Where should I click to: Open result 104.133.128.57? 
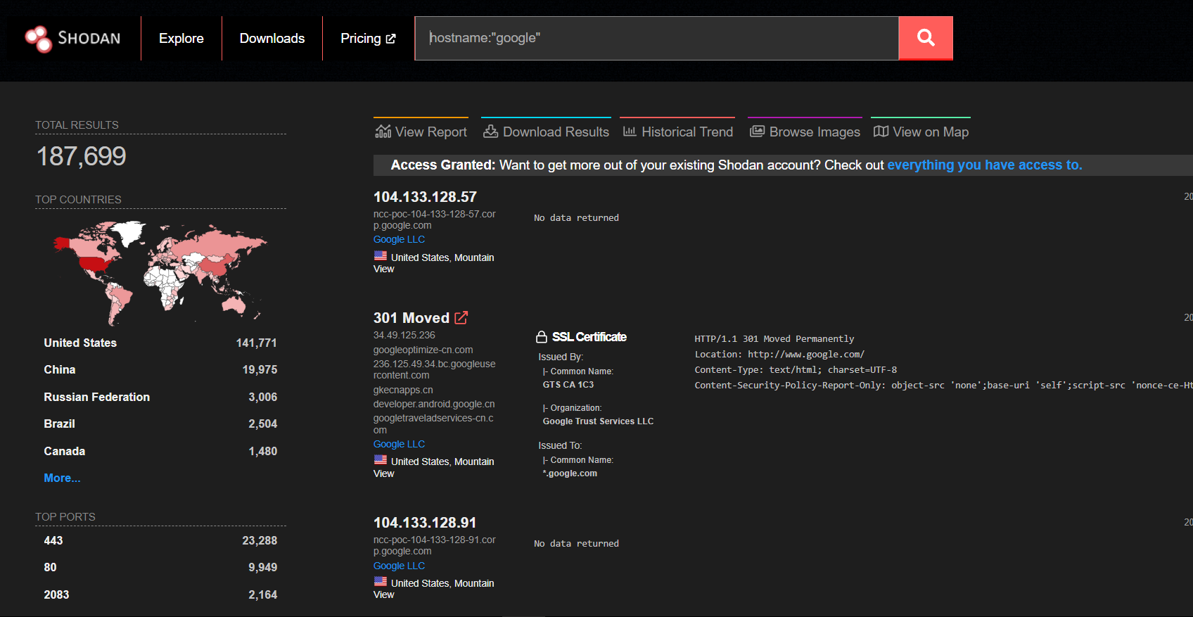425,197
